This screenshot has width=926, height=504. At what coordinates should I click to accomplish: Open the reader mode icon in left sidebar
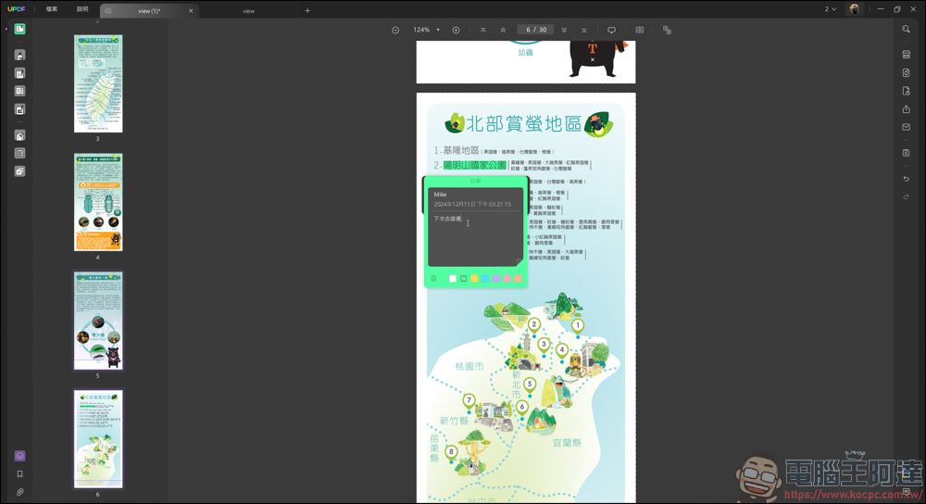pyautogui.click(x=19, y=29)
